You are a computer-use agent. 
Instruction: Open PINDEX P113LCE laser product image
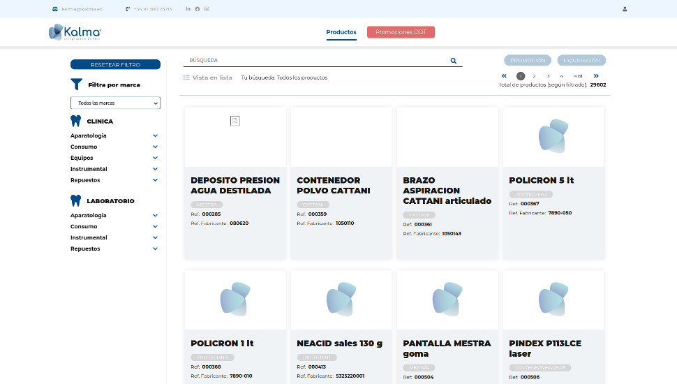click(x=553, y=300)
